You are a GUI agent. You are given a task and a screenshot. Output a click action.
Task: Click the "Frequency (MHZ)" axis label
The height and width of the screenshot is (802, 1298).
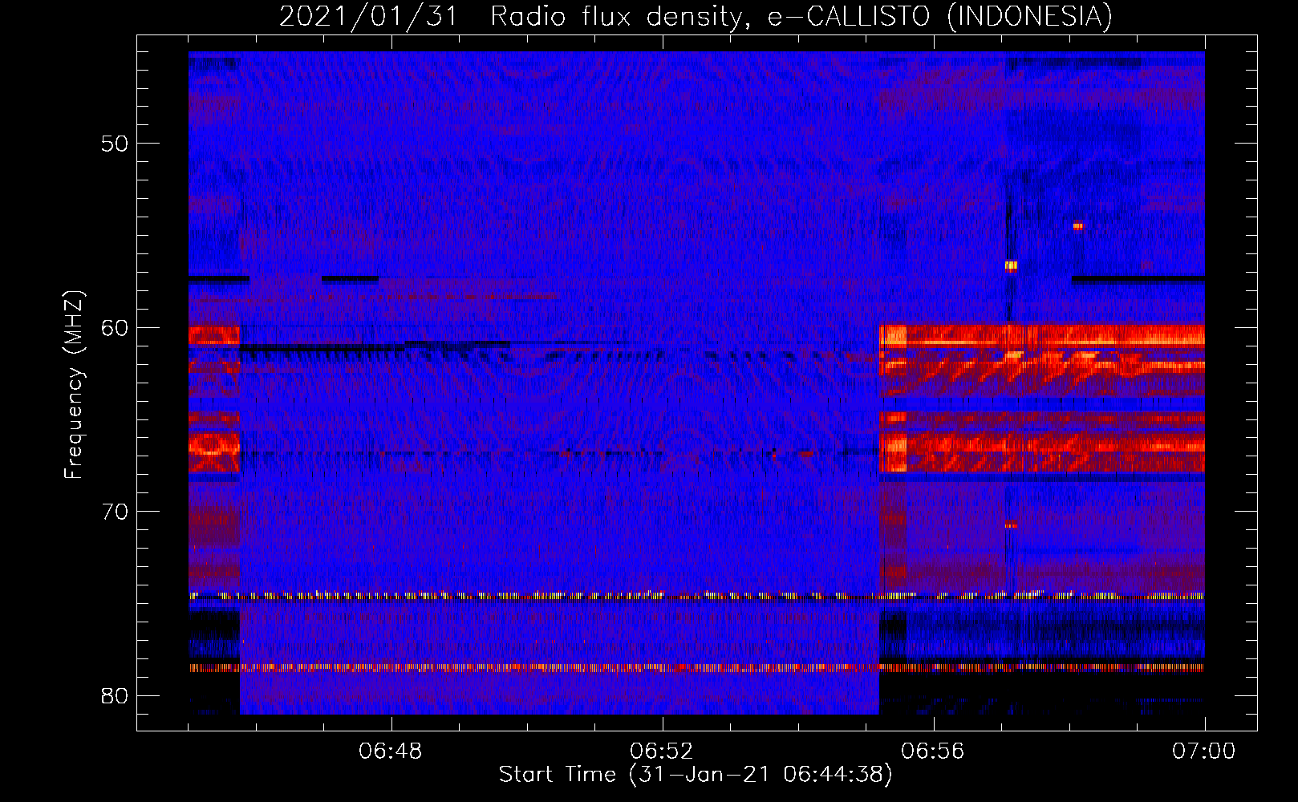(x=74, y=385)
